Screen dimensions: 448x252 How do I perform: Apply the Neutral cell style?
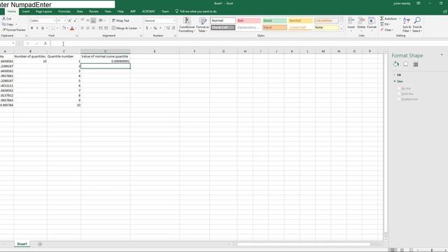300,20
